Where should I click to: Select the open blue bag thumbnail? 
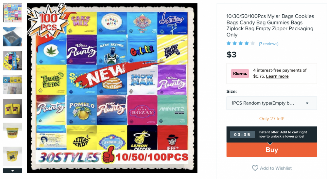[12, 37]
